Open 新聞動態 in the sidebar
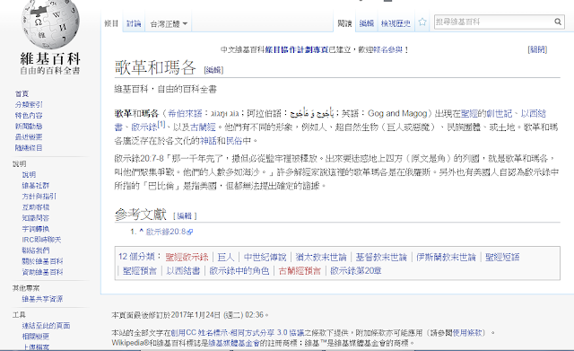The height and width of the screenshot is (351, 574). point(29,127)
